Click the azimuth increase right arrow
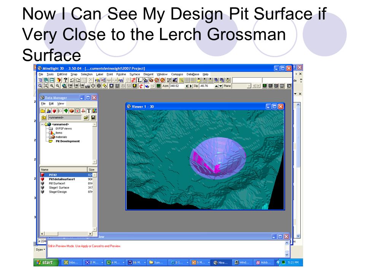 (x=191, y=86)
